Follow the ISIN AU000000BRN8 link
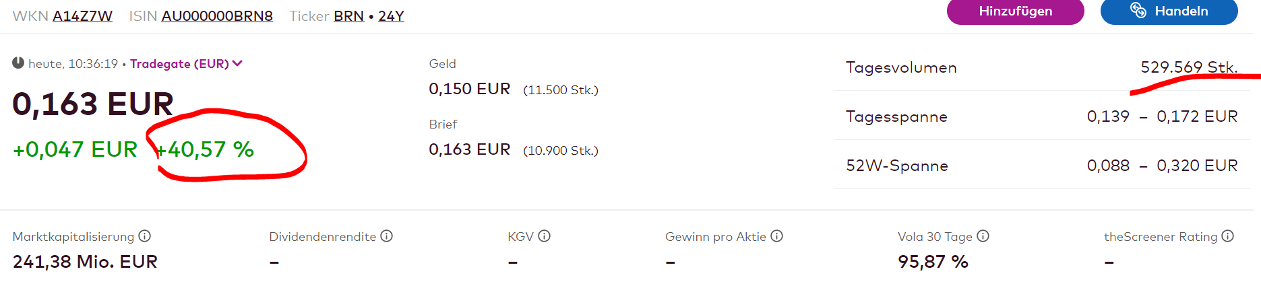 tap(217, 16)
